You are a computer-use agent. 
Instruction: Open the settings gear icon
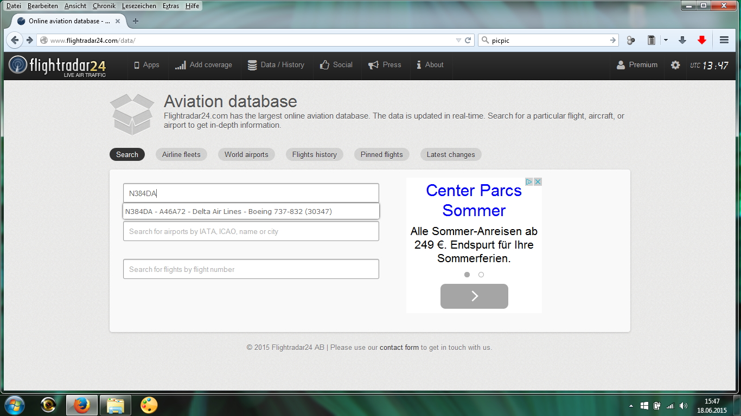pyautogui.click(x=675, y=65)
